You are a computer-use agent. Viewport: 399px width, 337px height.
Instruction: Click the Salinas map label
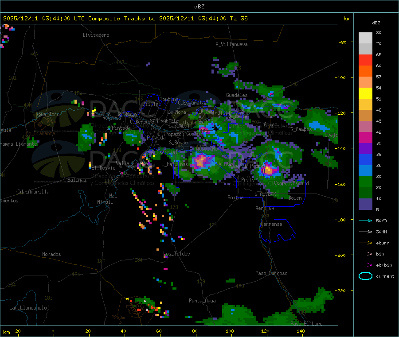coord(77,180)
